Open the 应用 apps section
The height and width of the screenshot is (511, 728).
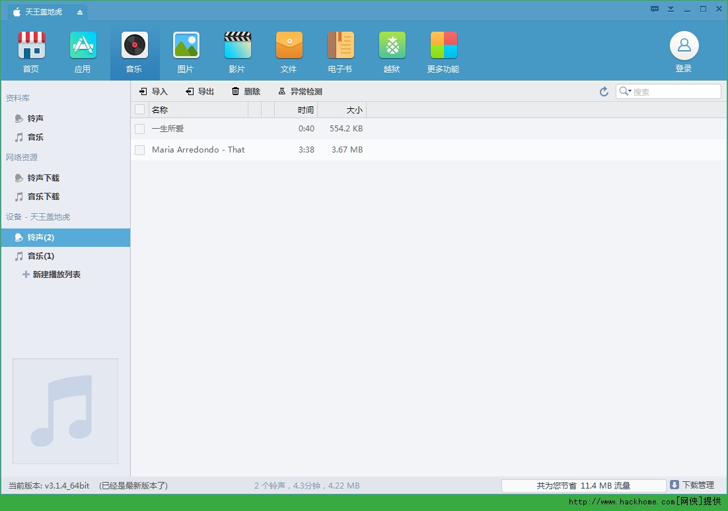tap(83, 46)
